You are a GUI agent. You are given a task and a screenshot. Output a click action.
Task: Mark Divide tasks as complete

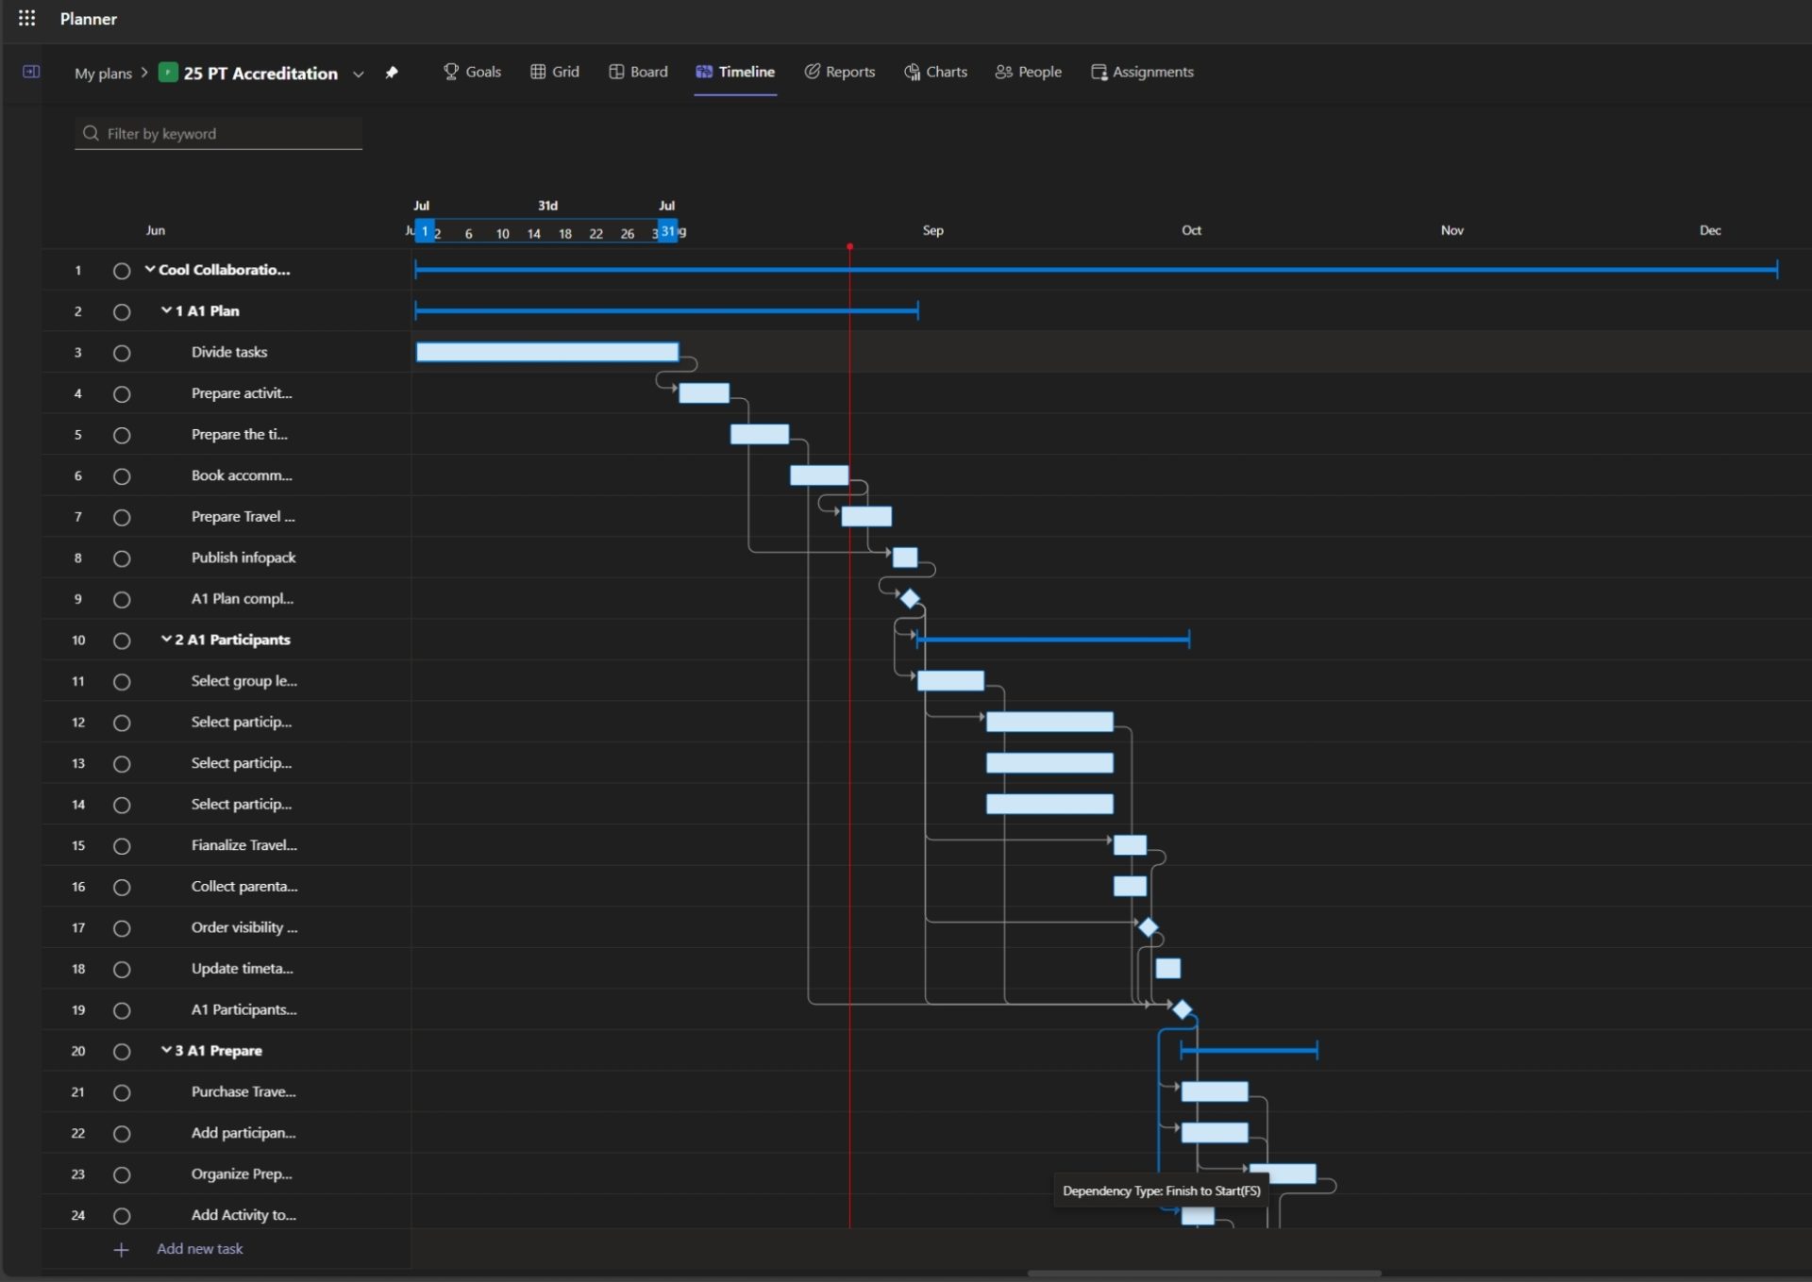coord(122,353)
